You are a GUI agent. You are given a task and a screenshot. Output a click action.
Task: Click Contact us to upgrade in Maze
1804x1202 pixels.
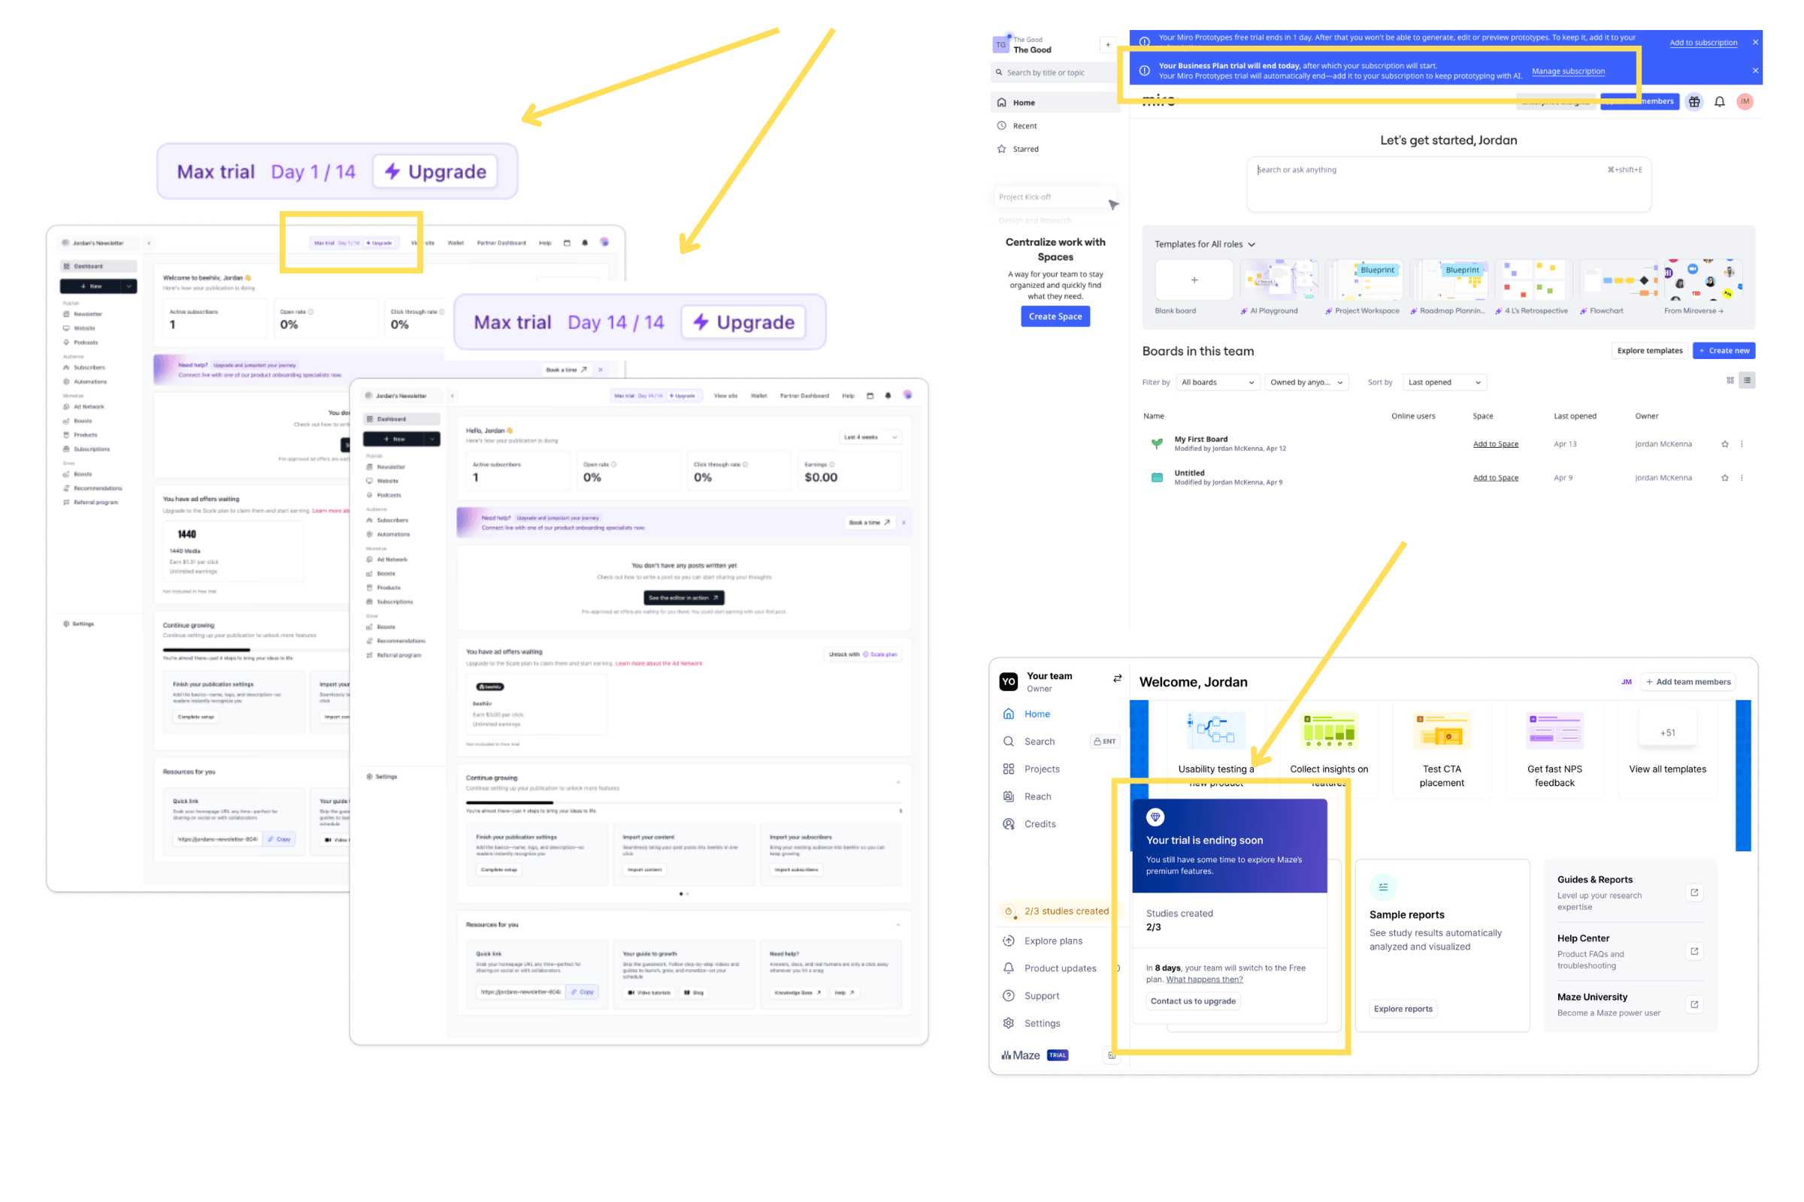[x=1193, y=1001]
